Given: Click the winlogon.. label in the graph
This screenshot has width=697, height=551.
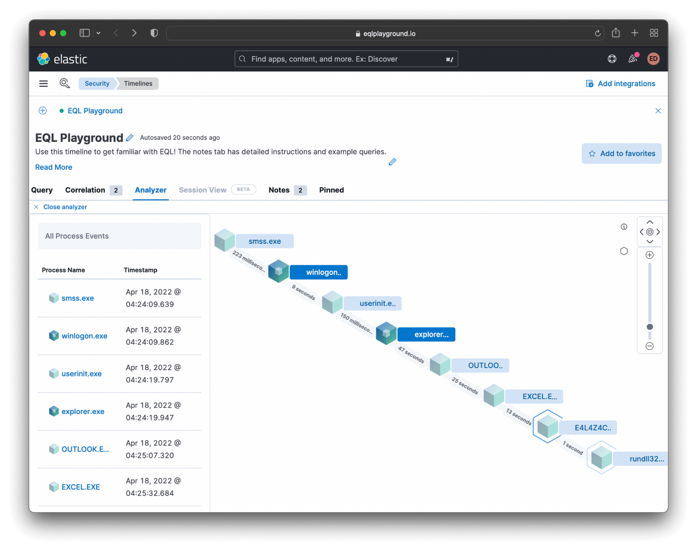Looking at the screenshot, I should pyautogui.click(x=319, y=272).
